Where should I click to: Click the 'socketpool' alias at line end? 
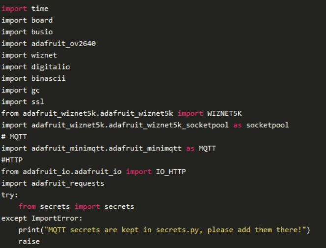point(268,125)
